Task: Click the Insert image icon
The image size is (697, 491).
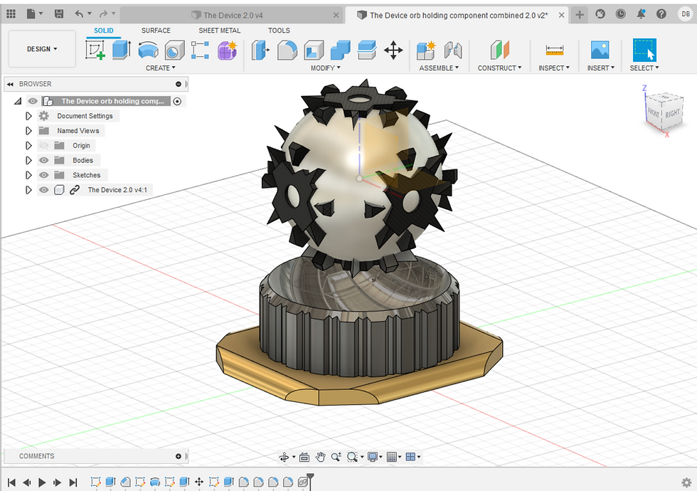Action: 600,50
